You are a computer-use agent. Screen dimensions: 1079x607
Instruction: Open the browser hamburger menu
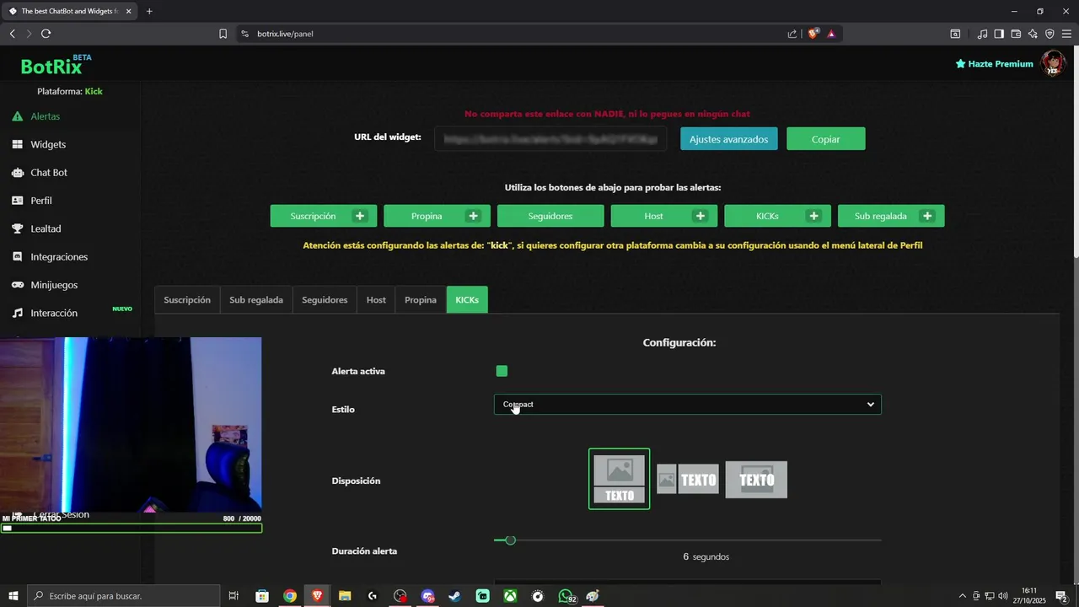tap(1066, 34)
